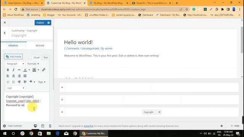Apply the text color icon
The height and width of the screenshot is (137, 244).
pyautogui.click(x=25, y=70)
